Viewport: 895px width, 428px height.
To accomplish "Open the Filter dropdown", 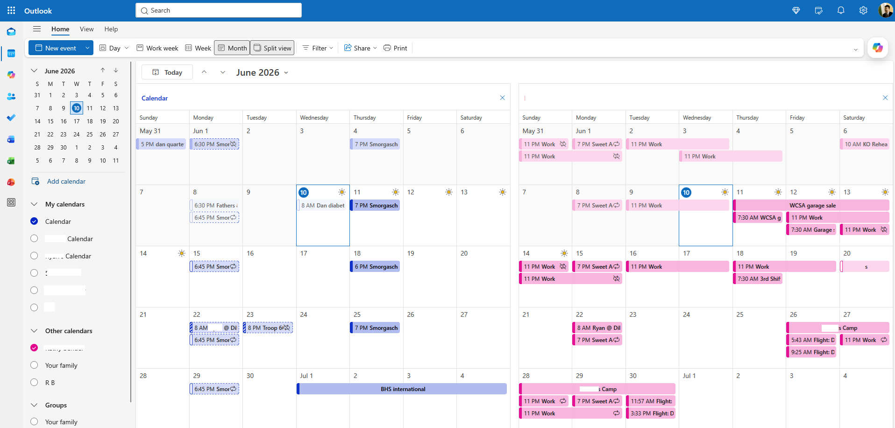I will (318, 48).
